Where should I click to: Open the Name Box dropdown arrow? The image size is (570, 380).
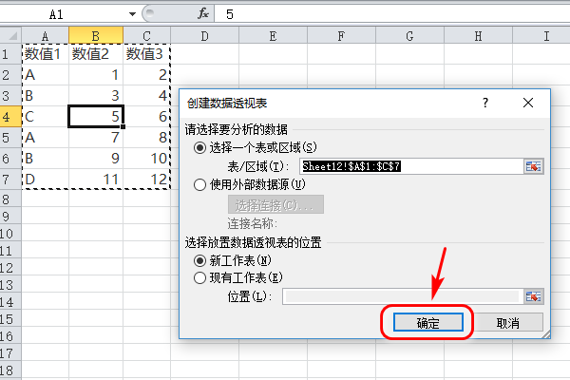tap(132, 14)
